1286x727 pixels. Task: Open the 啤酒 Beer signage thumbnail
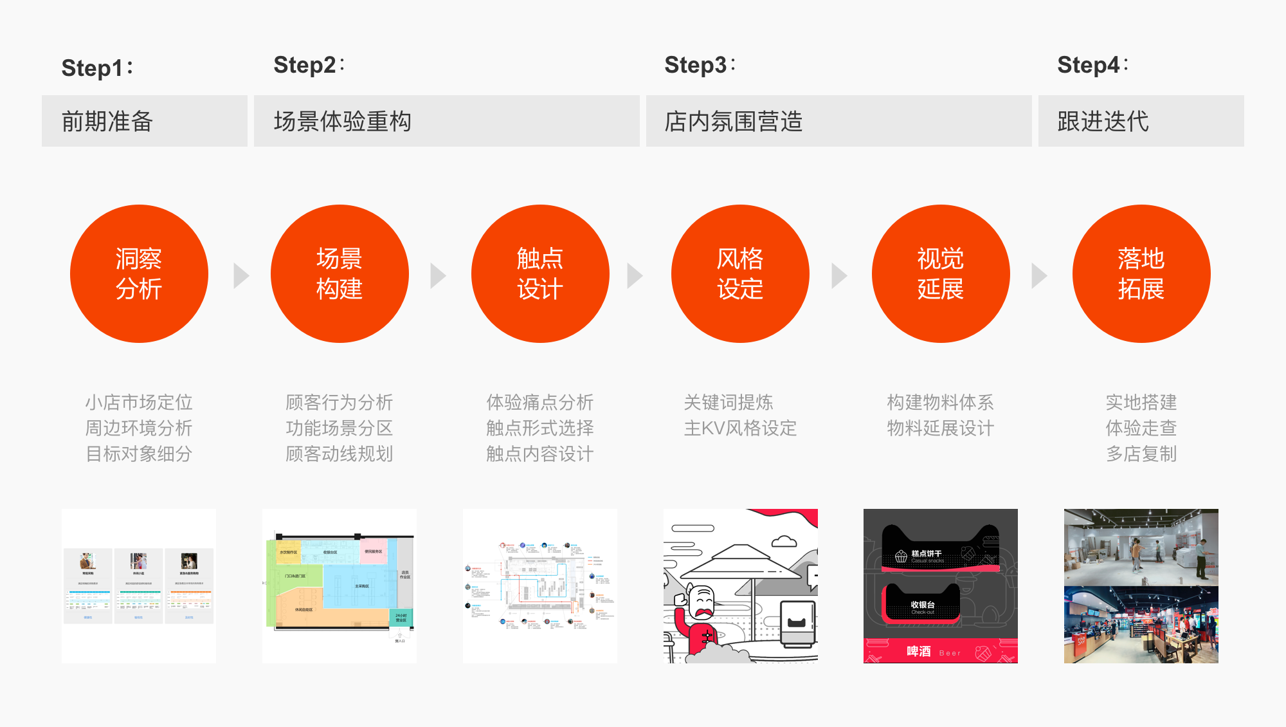click(x=941, y=585)
